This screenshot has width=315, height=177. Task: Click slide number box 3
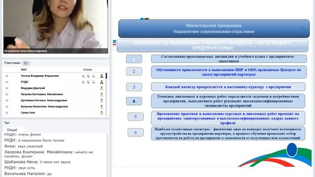pyautogui.click(x=134, y=87)
